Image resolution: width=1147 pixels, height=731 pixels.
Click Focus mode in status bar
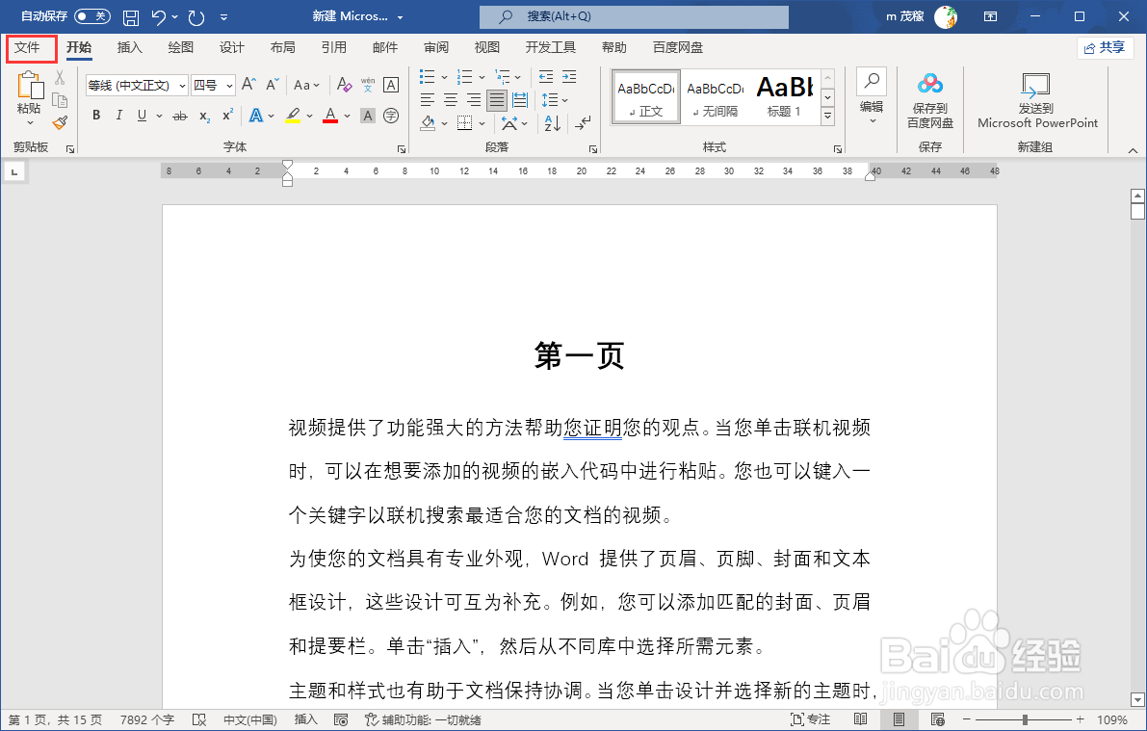(811, 720)
